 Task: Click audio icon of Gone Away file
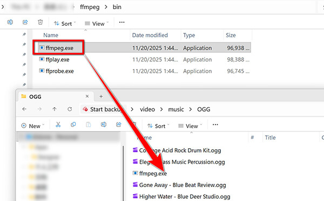point(135,184)
